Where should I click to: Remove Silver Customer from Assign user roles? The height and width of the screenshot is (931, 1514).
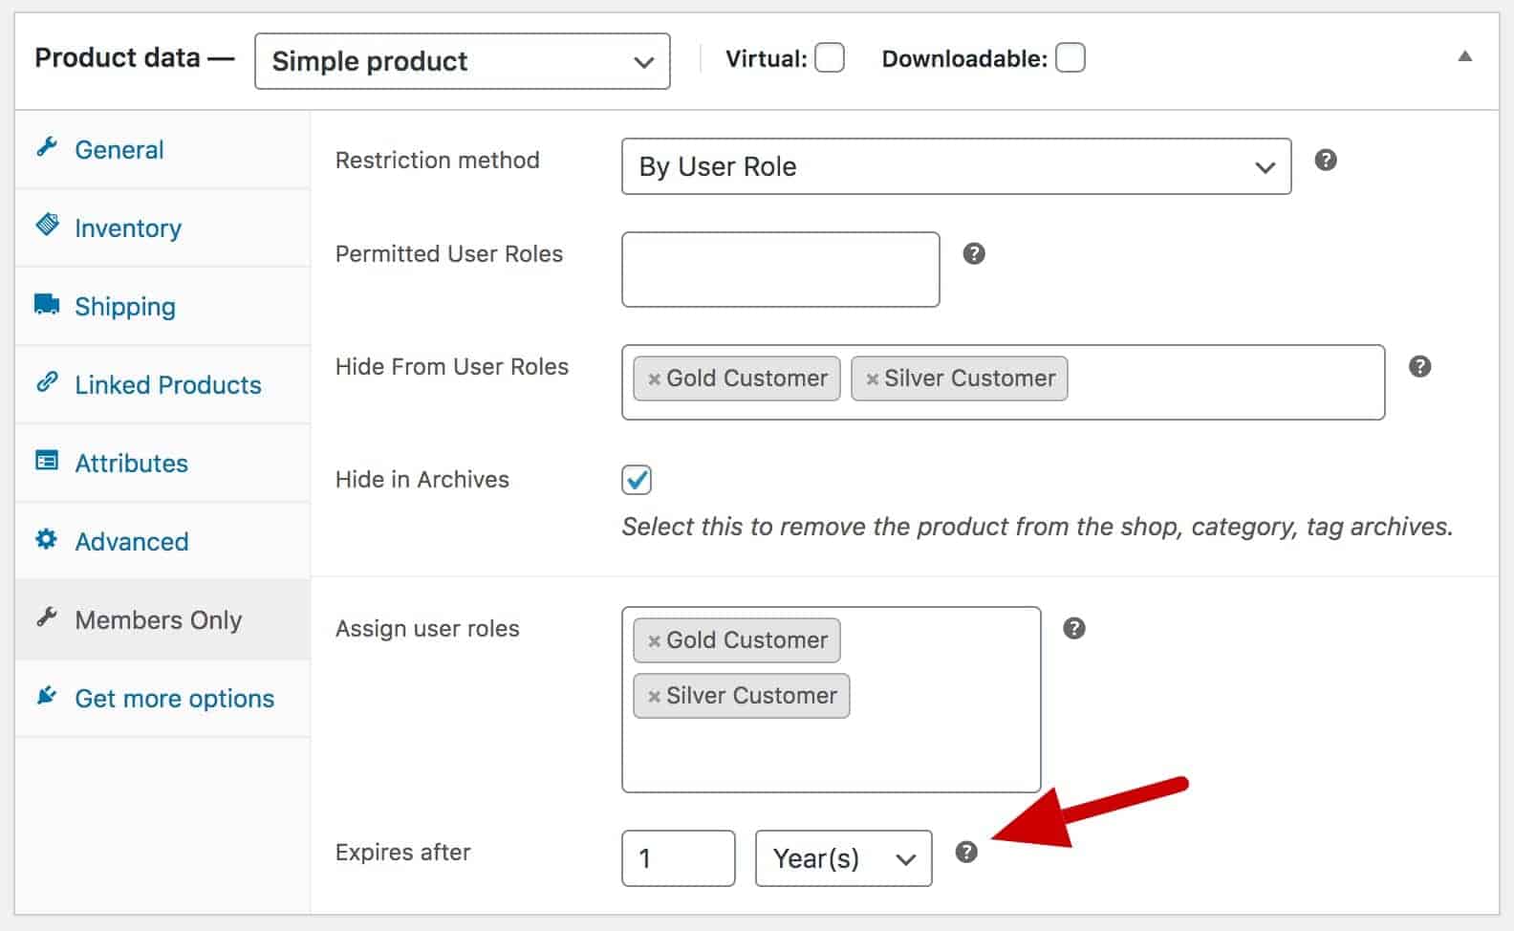[654, 697]
